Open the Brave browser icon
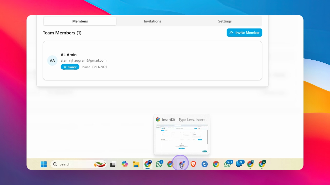 pos(193,164)
